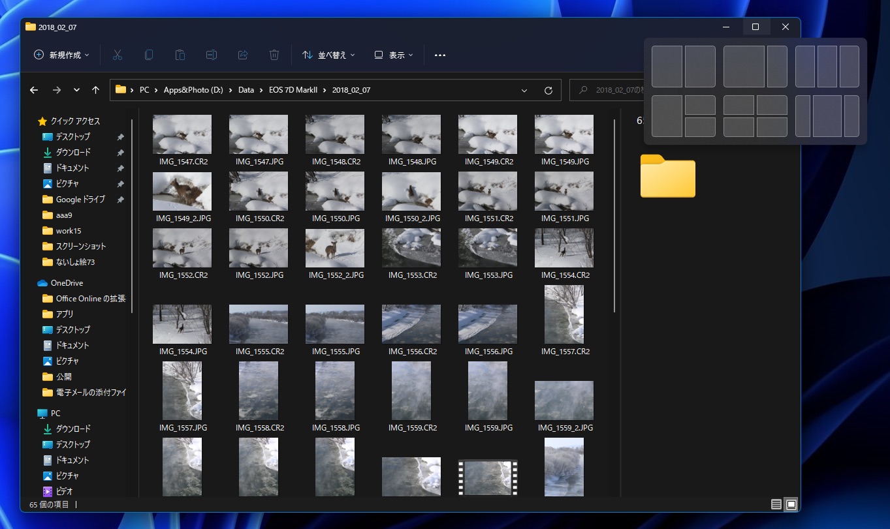Choose three-column snap layout center zone

coord(827,67)
